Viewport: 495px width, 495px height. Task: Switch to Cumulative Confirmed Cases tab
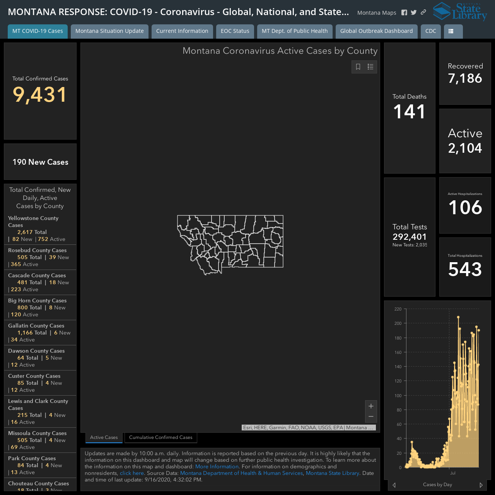[161, 437]
